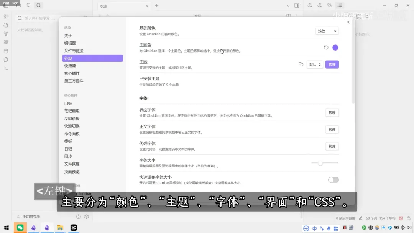Click the pencil icon in the status bar
414x233 pixels.
361,218
